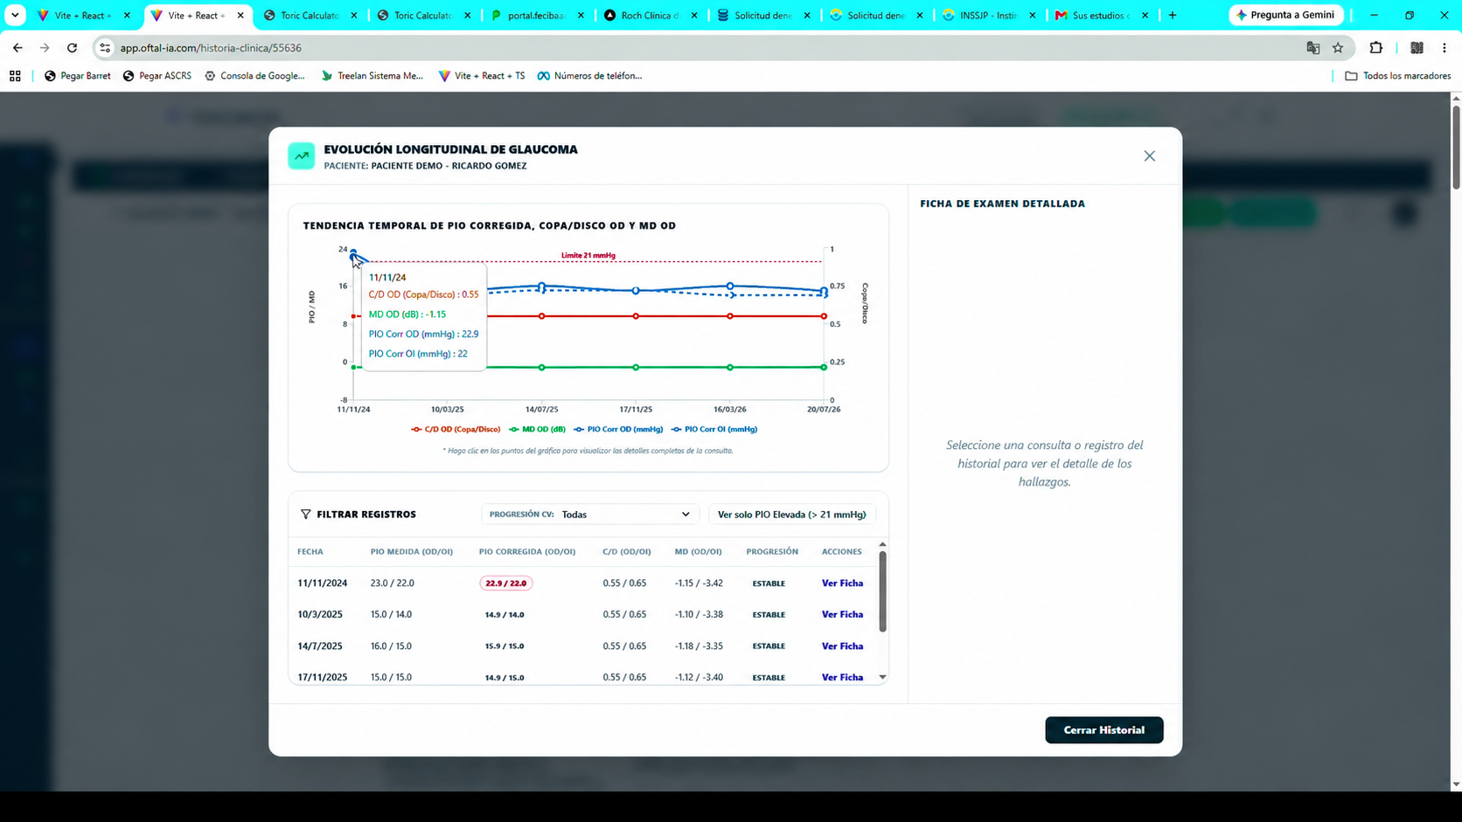Screen dimensions: 1462x822
Task: Click the records table scroll down arrow
Action: coord(882,677)
